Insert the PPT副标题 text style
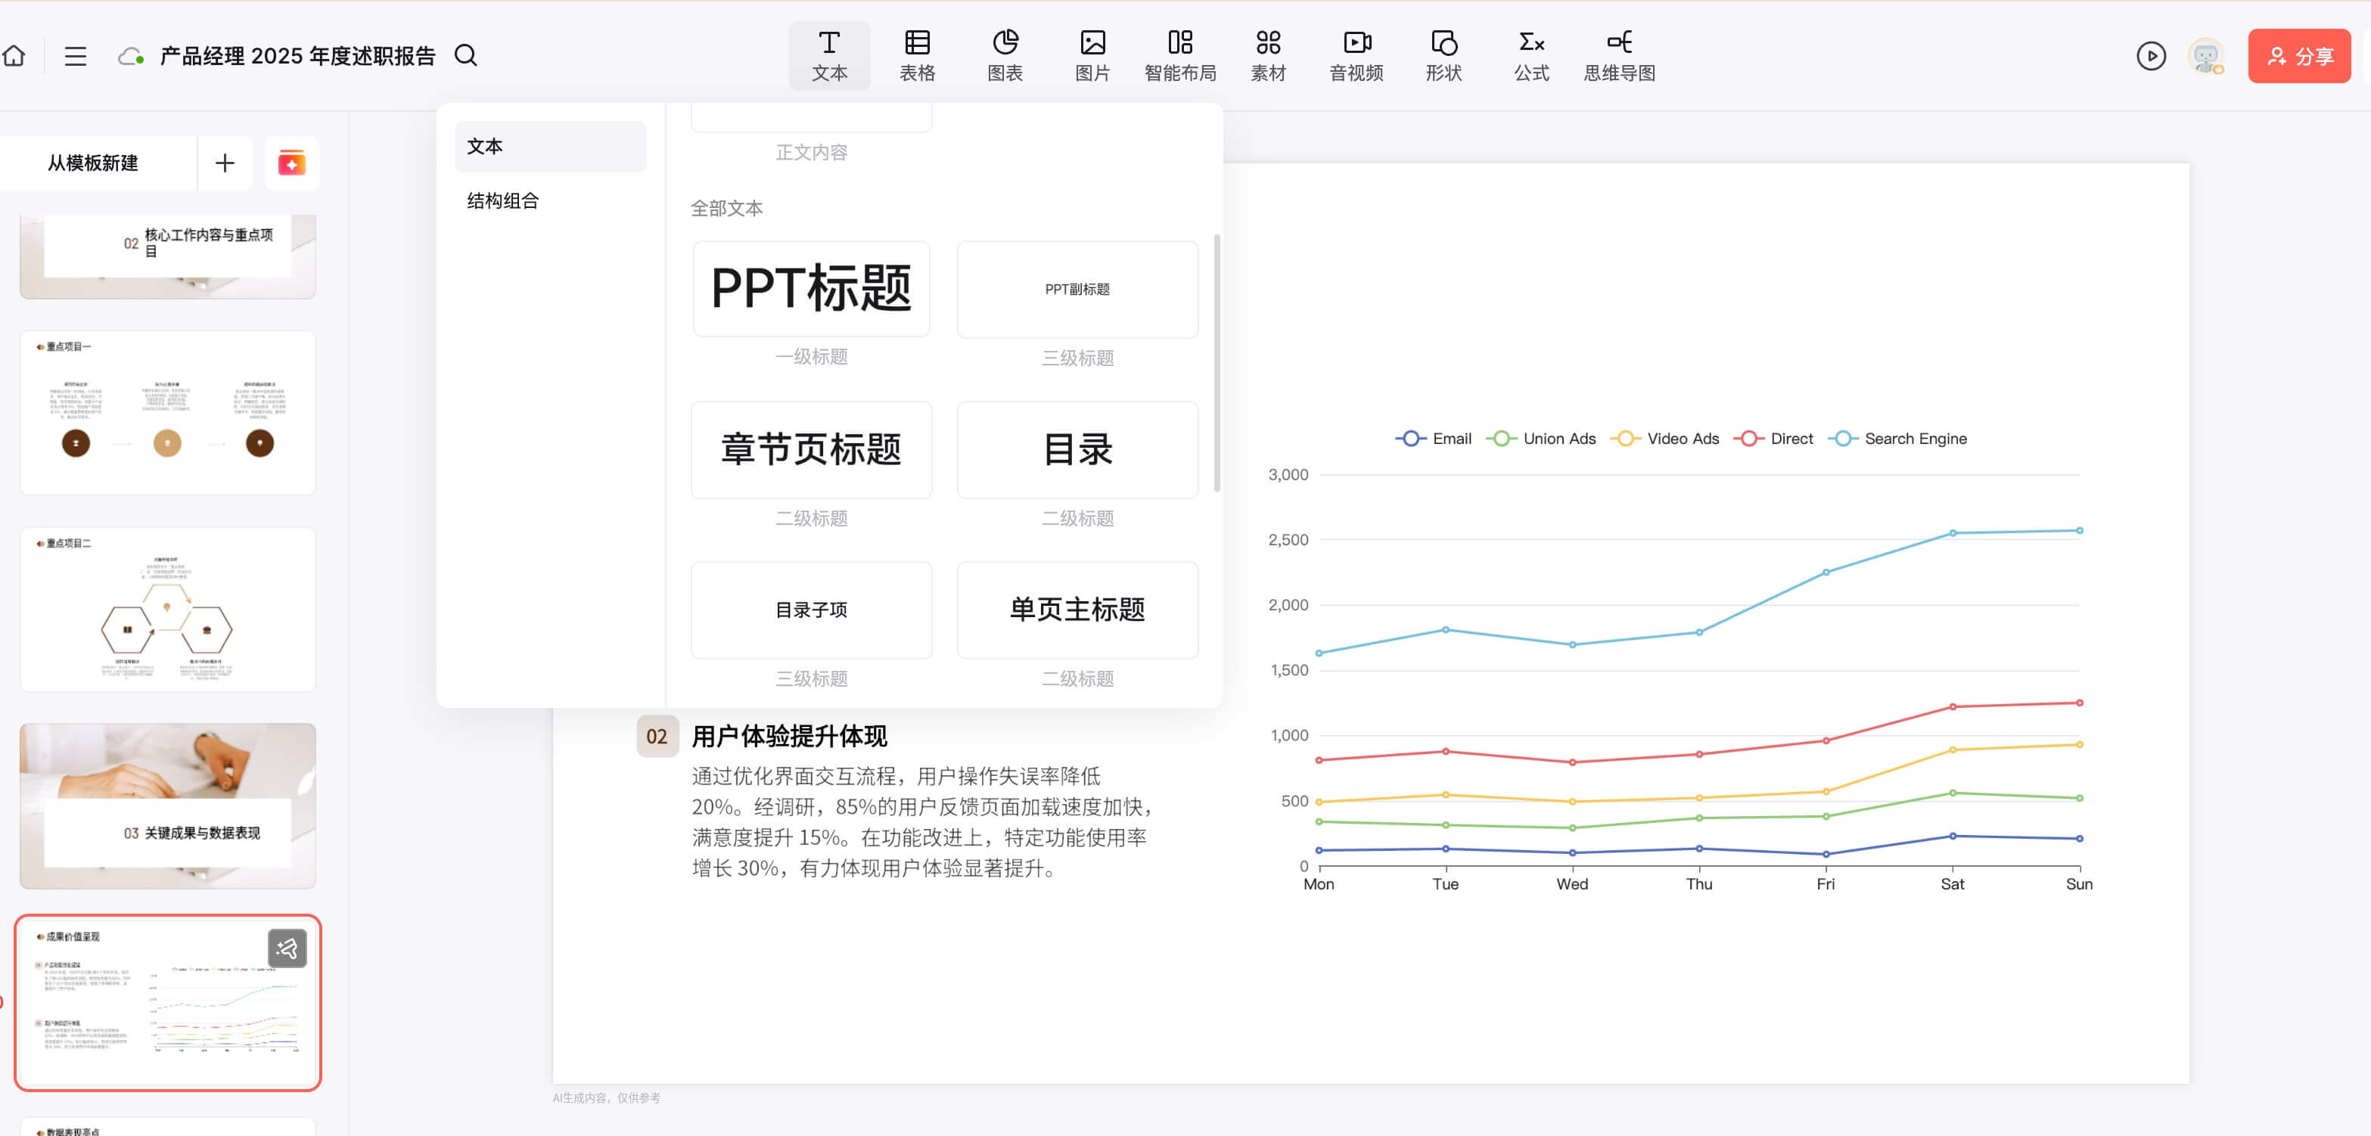2371x1136 pixels. [x=1077, y=289]
